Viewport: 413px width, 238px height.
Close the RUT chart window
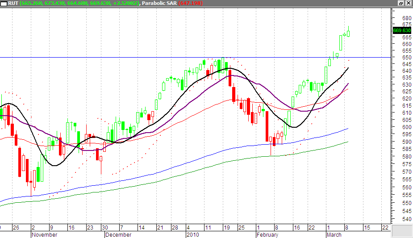coord(408,3)
